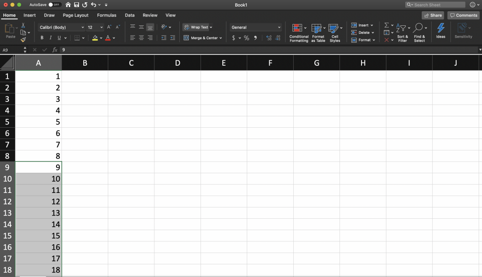Screen dimensions: 482x277
Task: Open the Draw ribbon tab
Action: click(49, 15)
